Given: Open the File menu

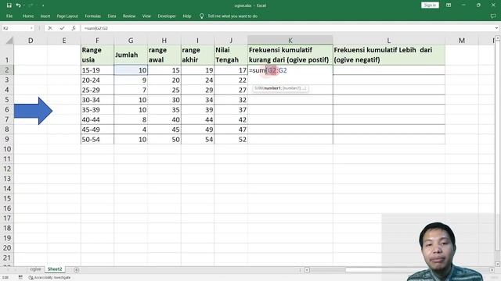Looking at the screenshot, I should pos(9,16).
